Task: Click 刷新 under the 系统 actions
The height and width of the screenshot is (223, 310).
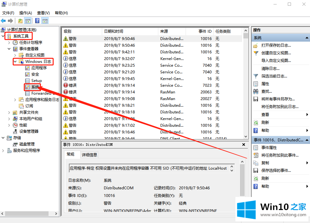Action: coord(265,123)
